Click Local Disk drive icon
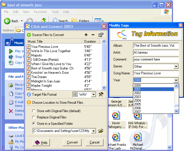The width and height of the screenshot is (184, 151). (11, 136)
